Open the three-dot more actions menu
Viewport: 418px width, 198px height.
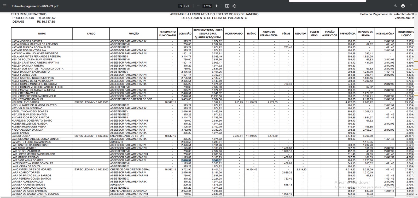(x=411, y=6)
